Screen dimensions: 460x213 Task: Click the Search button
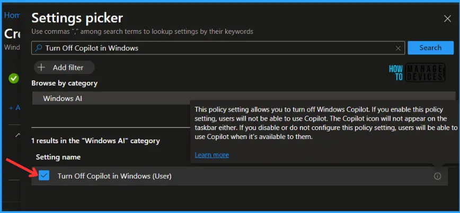(430, 48)
